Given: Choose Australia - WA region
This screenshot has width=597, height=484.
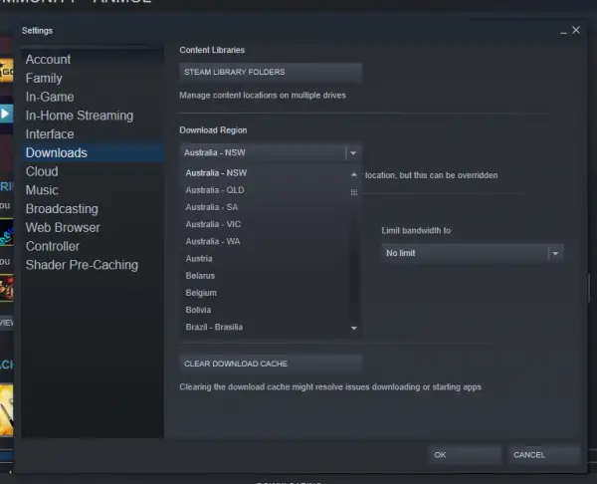Looking at the screenshot, I should click(x=266, y=242).
